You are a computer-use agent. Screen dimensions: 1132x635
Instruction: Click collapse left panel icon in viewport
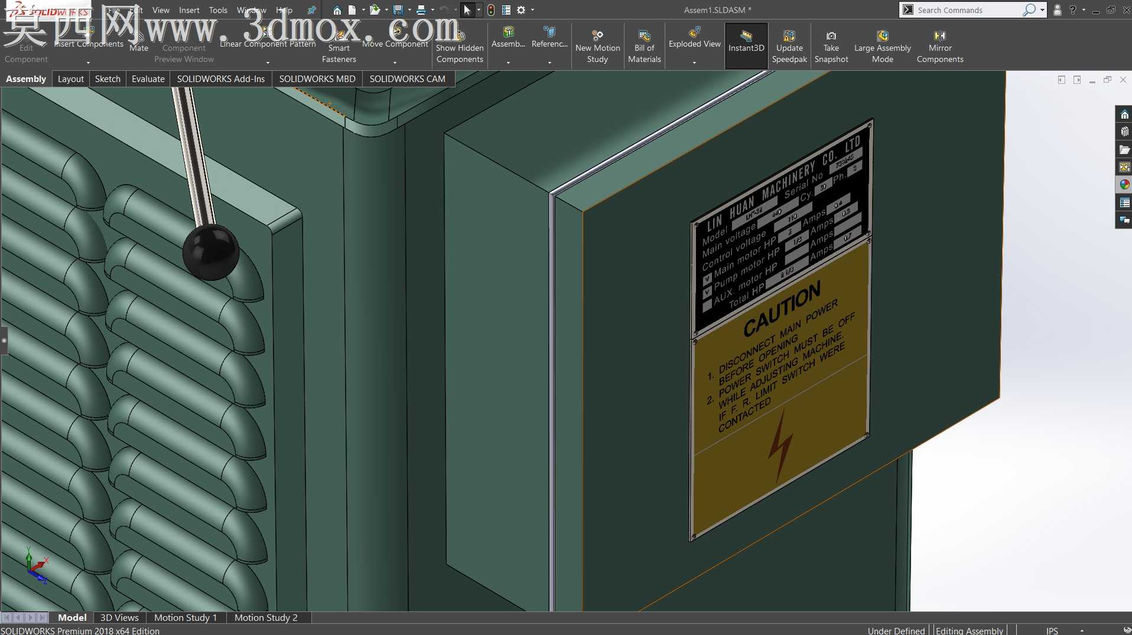click(x=1062, y=80)
